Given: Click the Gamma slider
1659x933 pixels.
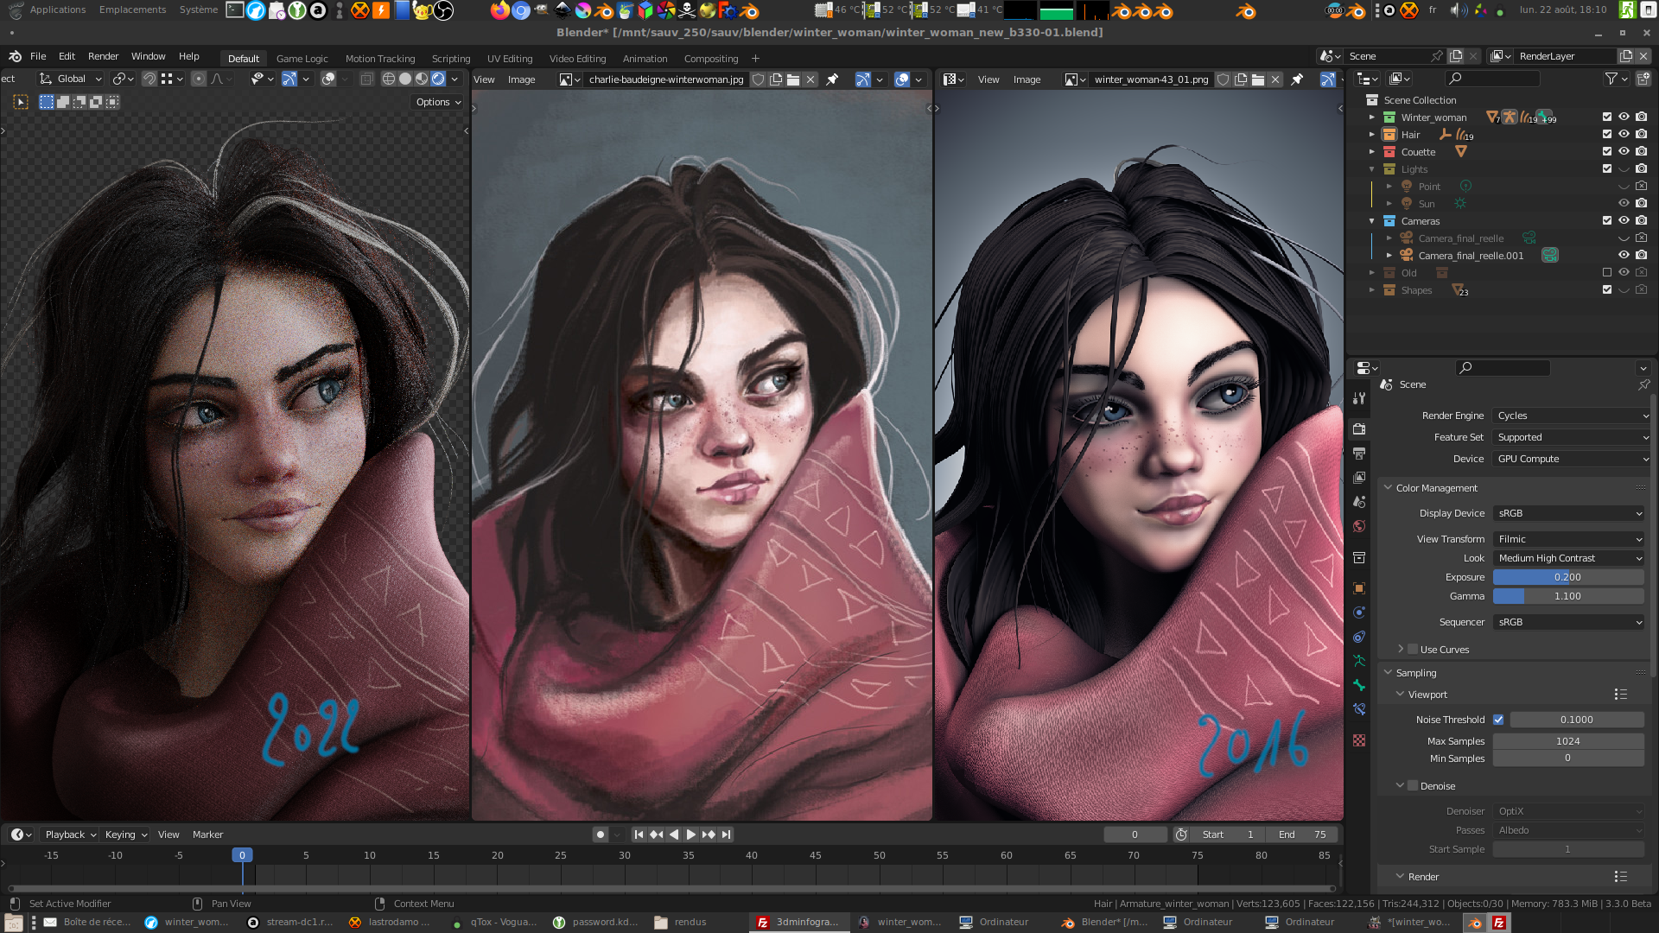Looking at the screenshot, I should point(1568,596).
